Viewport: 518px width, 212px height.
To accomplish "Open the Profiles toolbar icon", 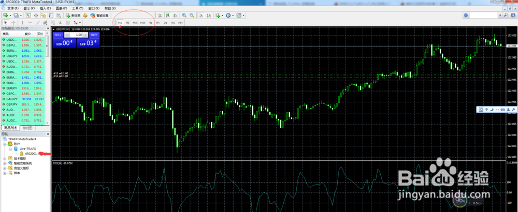I will pos(16,15).
